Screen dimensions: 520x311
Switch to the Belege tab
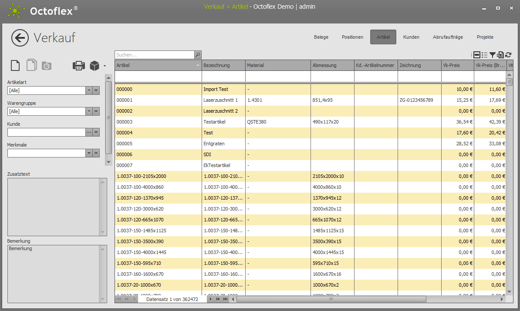pos(321,37)
